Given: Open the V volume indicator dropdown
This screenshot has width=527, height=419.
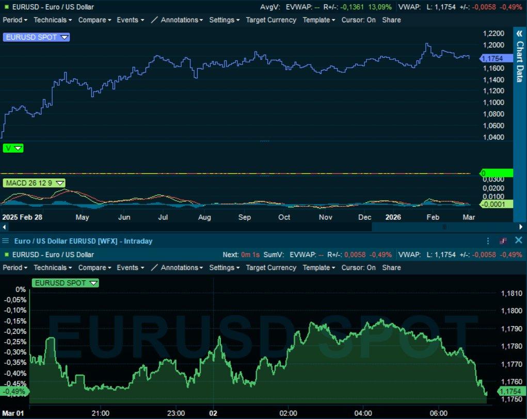Looking at the screenshot, I should point(18,148).
